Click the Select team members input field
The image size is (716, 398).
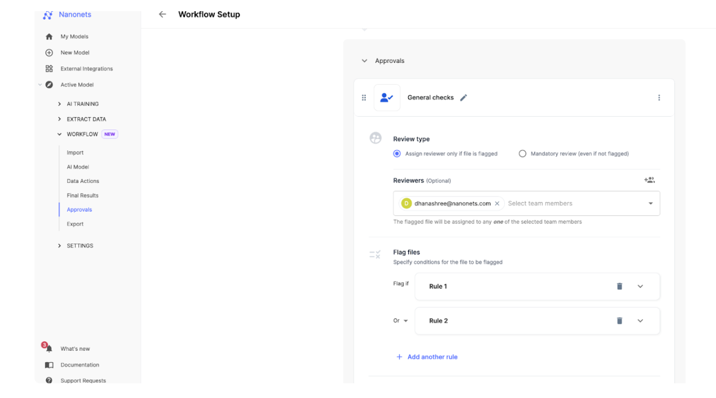point(574,204)
